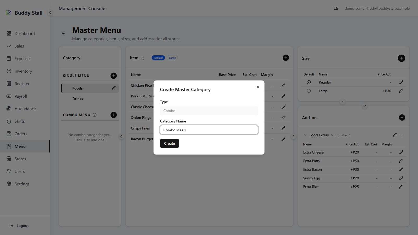Viewport: 418px width, 235px height.
Task: Edit the Sunny Egg add-on
Action: point(401,178)
